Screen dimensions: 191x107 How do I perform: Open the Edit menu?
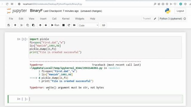[x=21, y=19]
